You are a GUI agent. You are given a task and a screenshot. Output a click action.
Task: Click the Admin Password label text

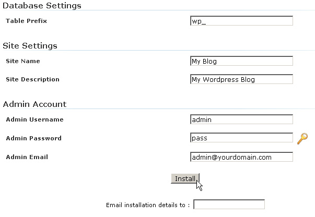[33, 139]
